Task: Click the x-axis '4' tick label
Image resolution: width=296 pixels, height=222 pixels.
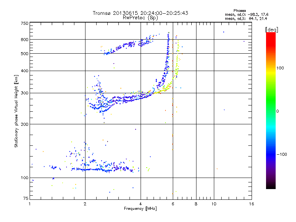Action: point(141,204)
